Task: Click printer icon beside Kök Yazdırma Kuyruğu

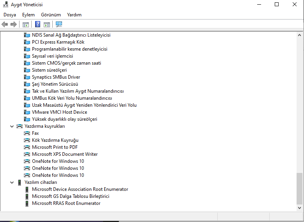Action: [x=27, y=140]
